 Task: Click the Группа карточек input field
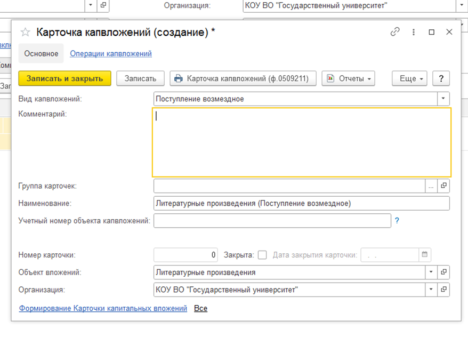[x=289, y=186]
